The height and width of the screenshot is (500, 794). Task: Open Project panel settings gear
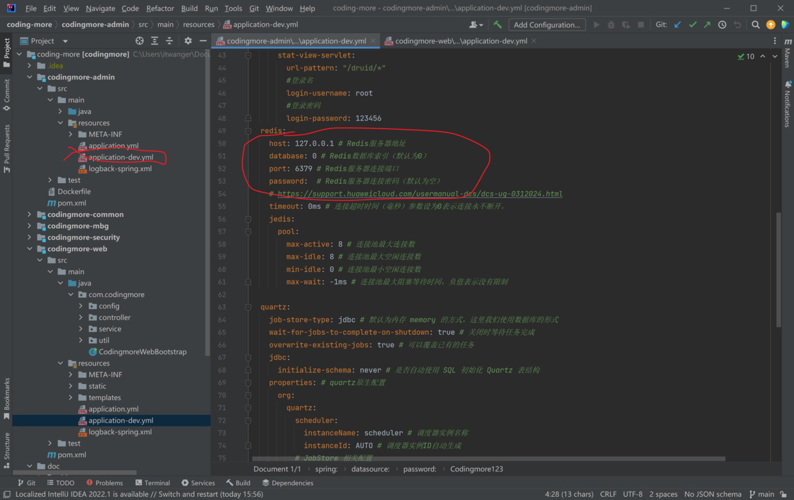point(188,41)
